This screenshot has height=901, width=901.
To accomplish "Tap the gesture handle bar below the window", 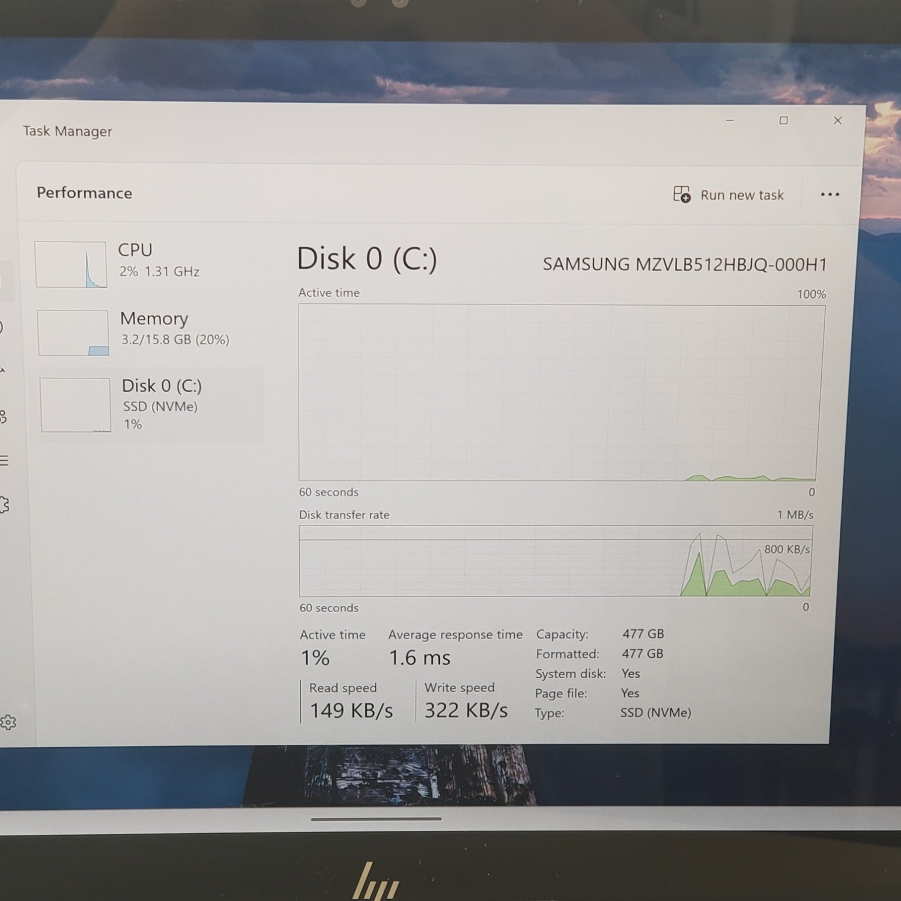I will [x=376, y=818].
